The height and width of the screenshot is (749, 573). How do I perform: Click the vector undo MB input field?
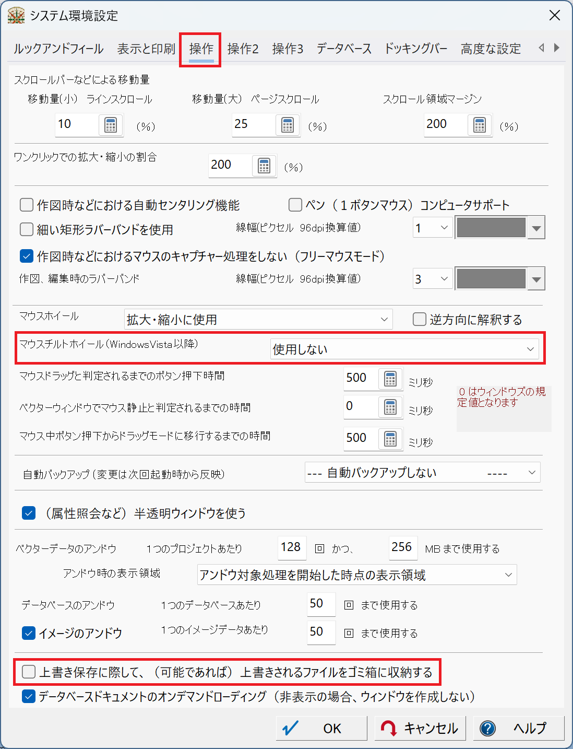(x=403, y=547)
